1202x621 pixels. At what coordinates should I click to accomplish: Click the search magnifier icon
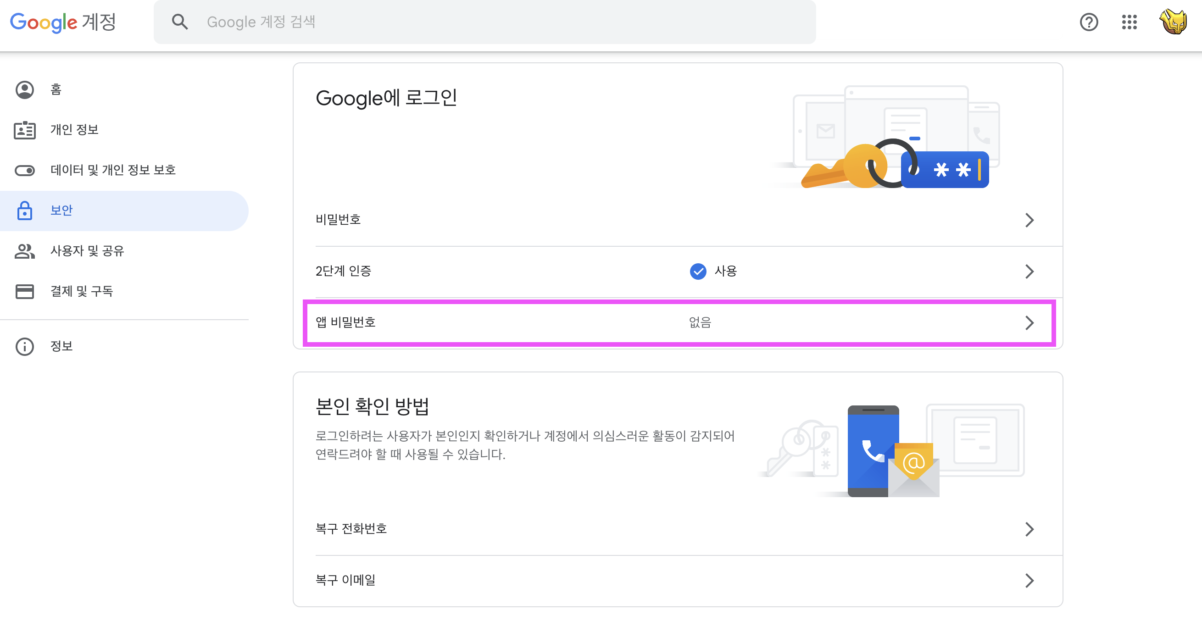coord(180,22)
